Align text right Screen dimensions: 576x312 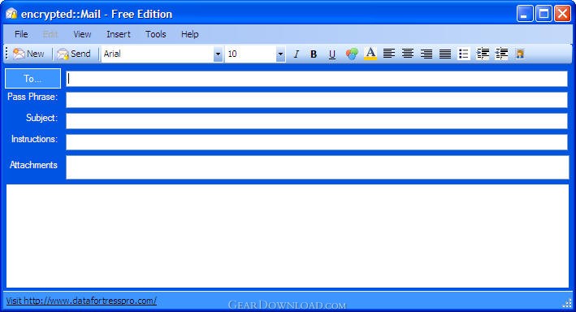click(427, 54)
